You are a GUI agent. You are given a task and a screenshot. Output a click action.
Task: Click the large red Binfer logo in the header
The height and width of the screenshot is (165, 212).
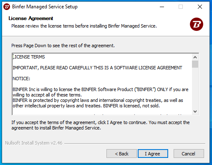(x=197, y=24)
